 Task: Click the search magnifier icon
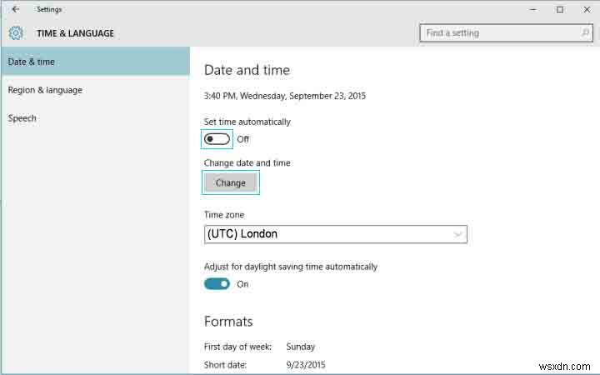pyautogui.click(x=585, y=32)
